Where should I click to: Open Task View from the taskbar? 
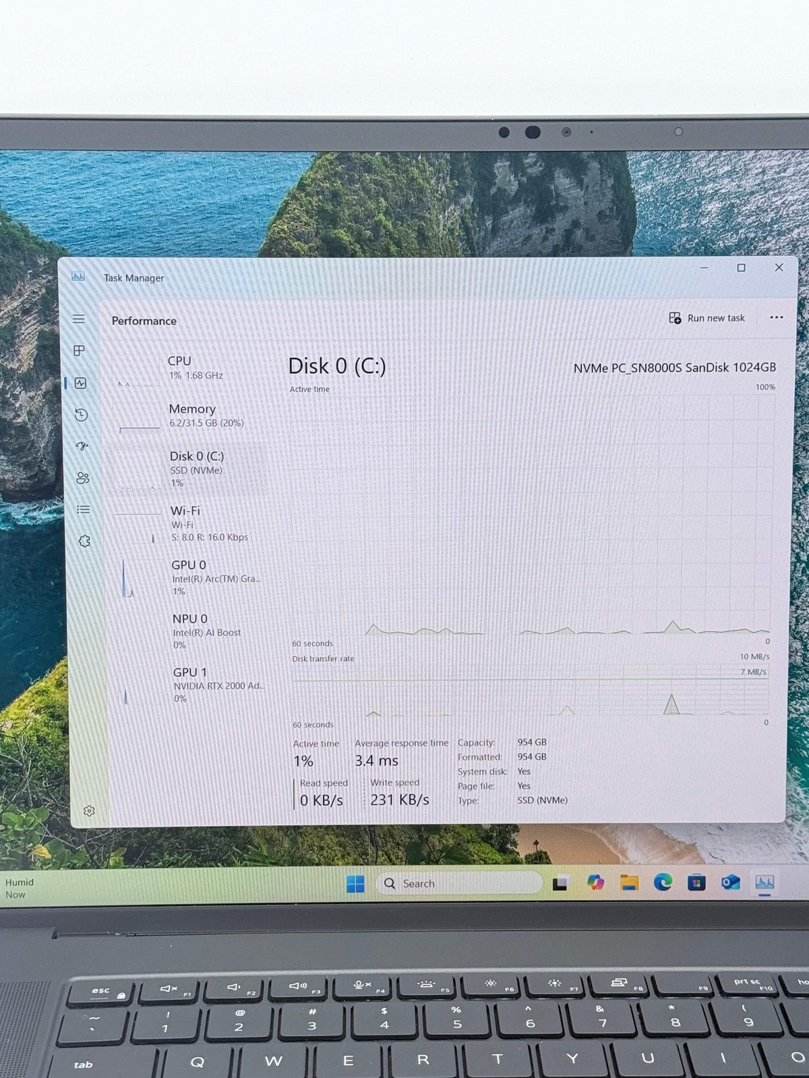[x=561, y=883]
